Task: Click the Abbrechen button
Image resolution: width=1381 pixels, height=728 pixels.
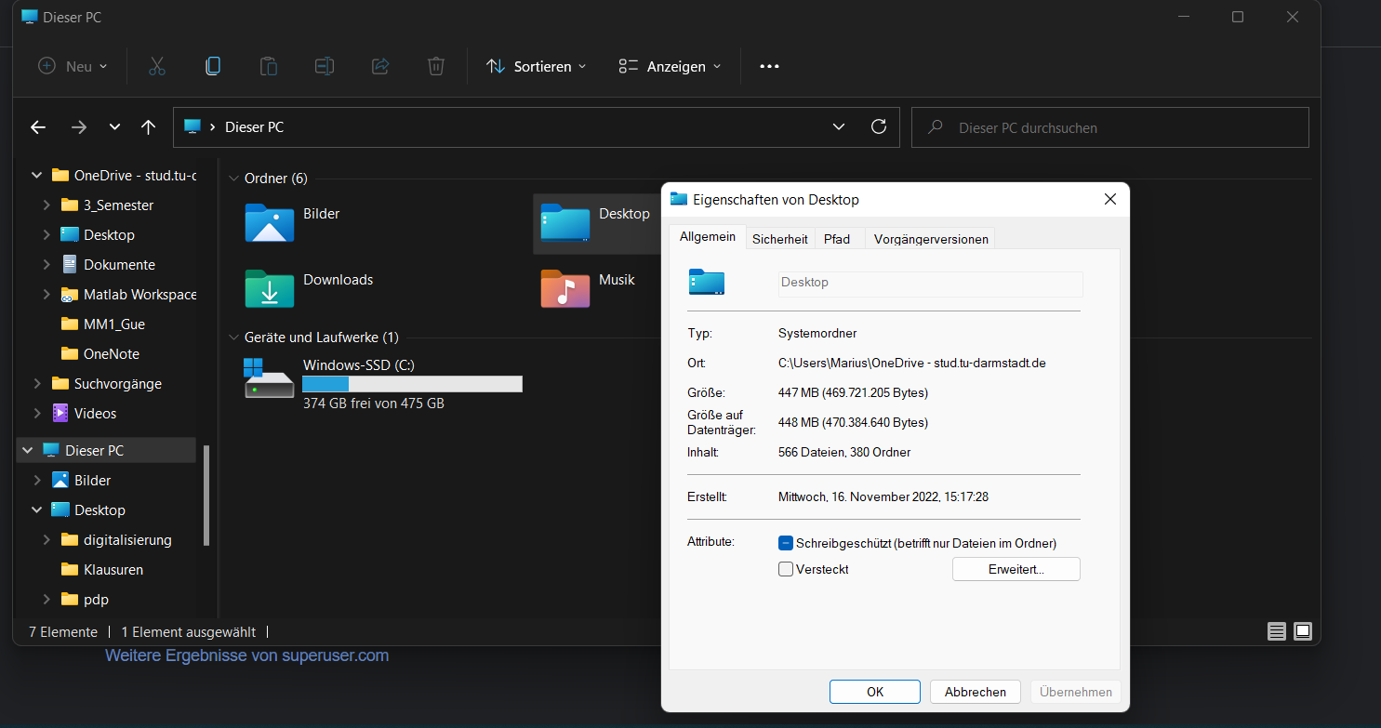Action: [975, 692]
